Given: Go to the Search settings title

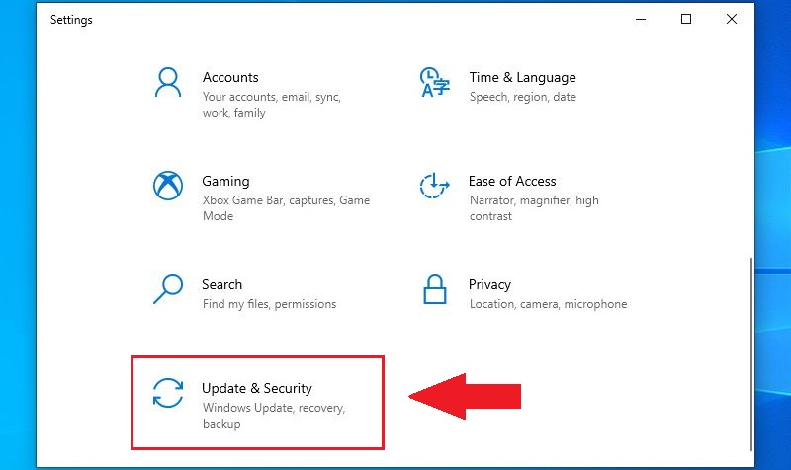Looking at the screenshot, I should [x=221, y=284].
